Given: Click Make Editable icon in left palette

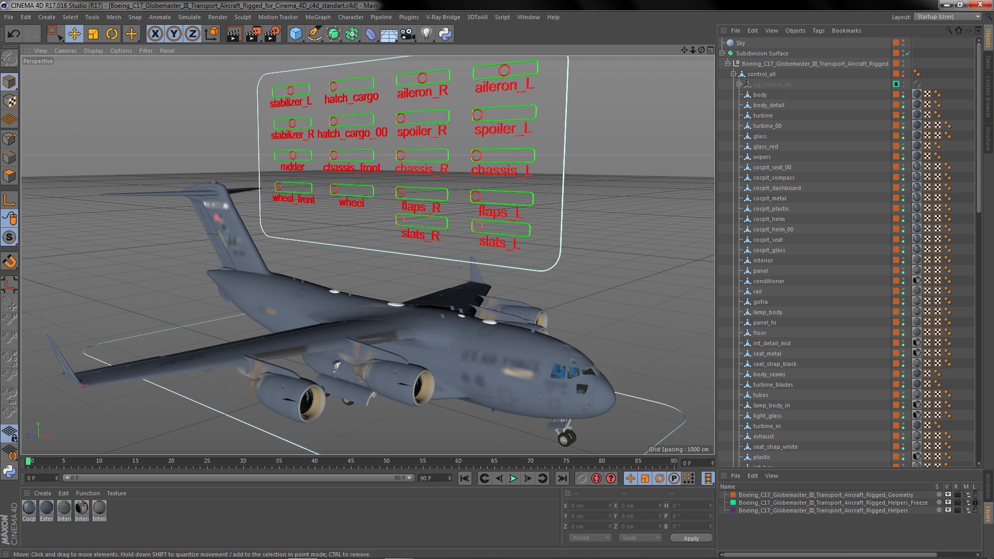Looking at the screenshot, I should pyautogui.click(x=9, y=58).
